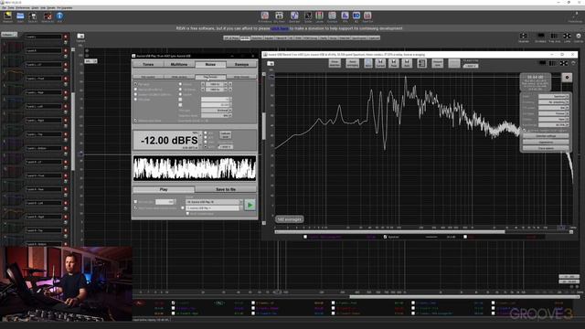This screenshot has width=585, height=329.
Task: Open the Scope tool icon
Action: [308, 16]
